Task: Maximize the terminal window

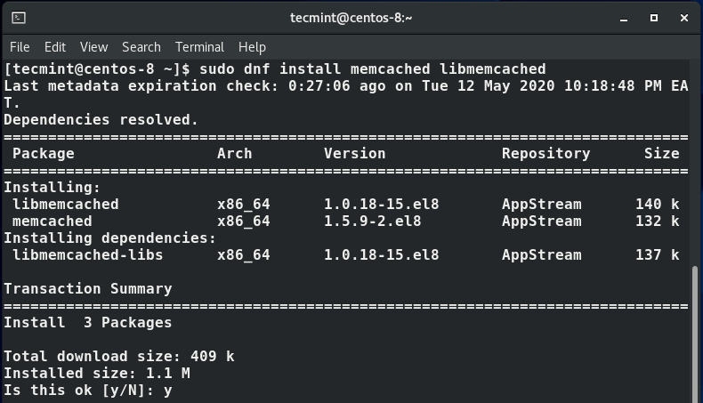Action: pos(654,18)
